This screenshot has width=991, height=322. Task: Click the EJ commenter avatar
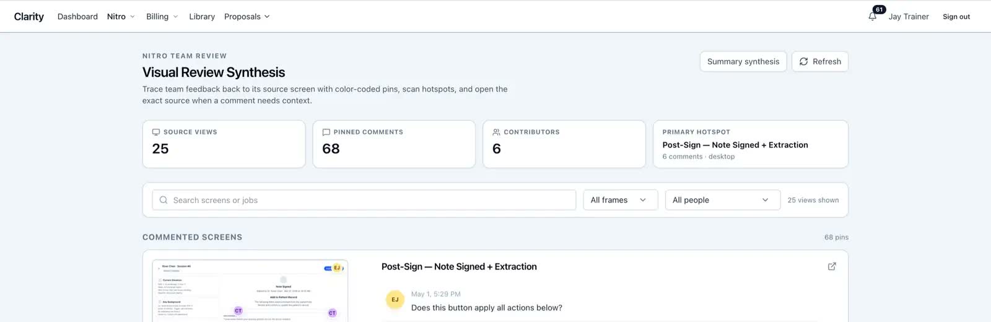[395, 300]
